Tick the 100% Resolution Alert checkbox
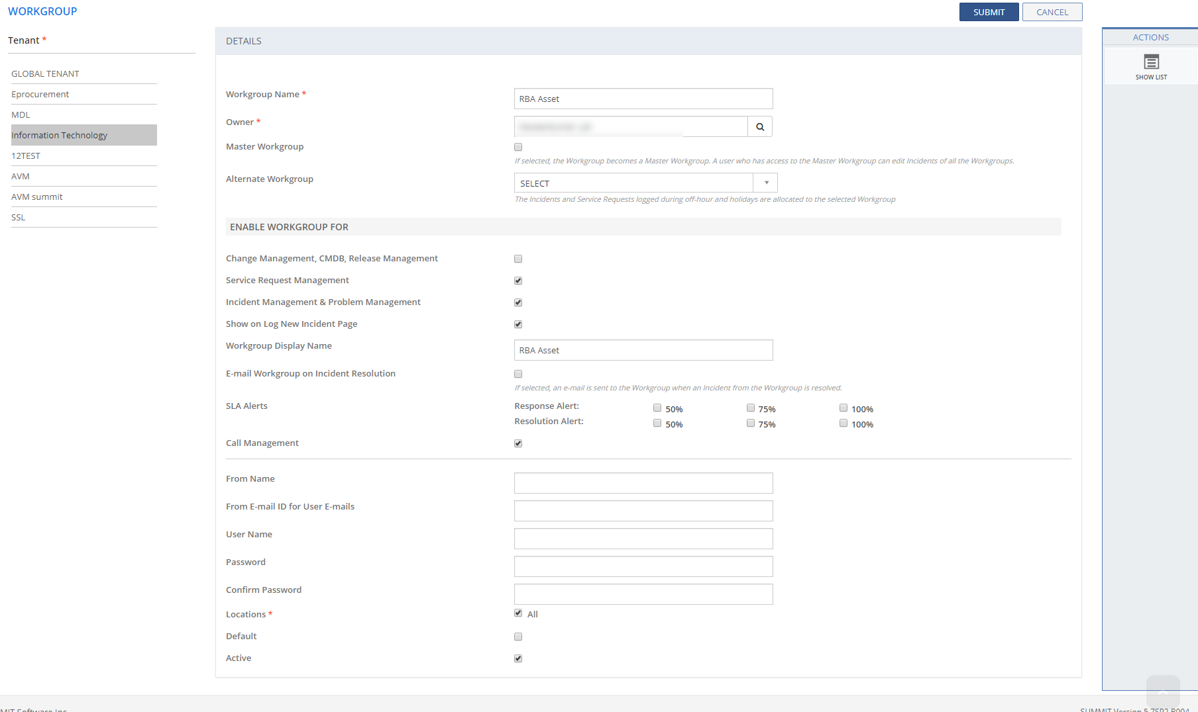 click(x=844, y=423)
